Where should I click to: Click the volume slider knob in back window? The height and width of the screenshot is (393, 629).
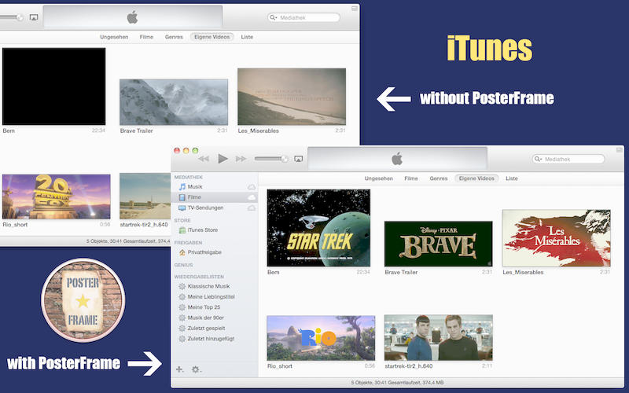coord(20,17)
